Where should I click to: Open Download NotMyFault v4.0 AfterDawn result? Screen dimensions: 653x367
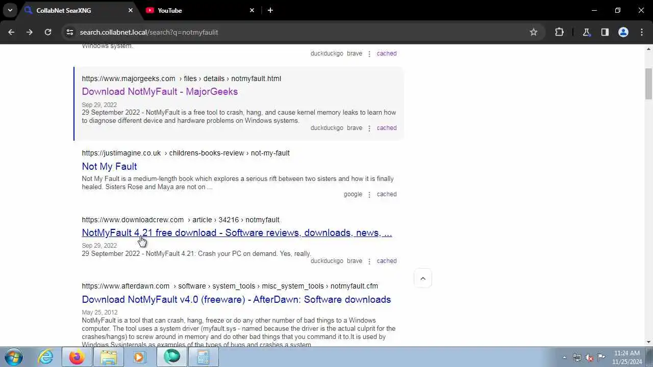pos(236,300)
